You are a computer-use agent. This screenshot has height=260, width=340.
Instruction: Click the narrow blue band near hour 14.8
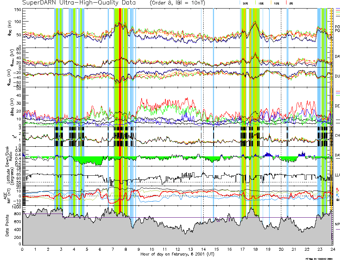coord(213,111)
